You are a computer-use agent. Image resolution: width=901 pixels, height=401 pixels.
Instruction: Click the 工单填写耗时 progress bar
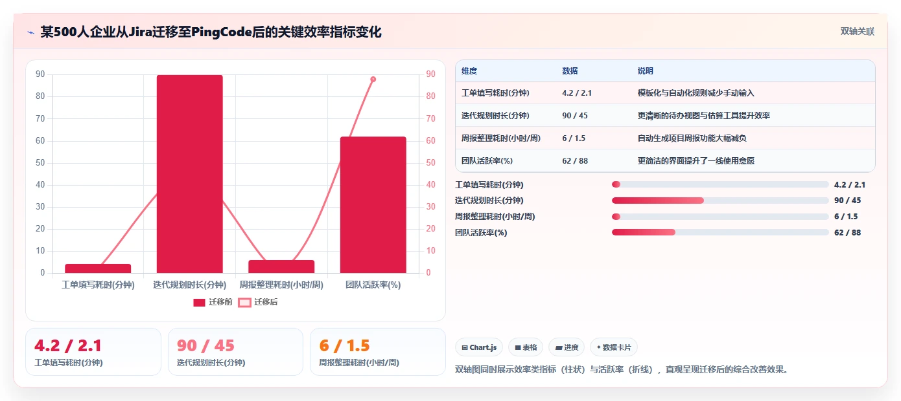[720, 184]
